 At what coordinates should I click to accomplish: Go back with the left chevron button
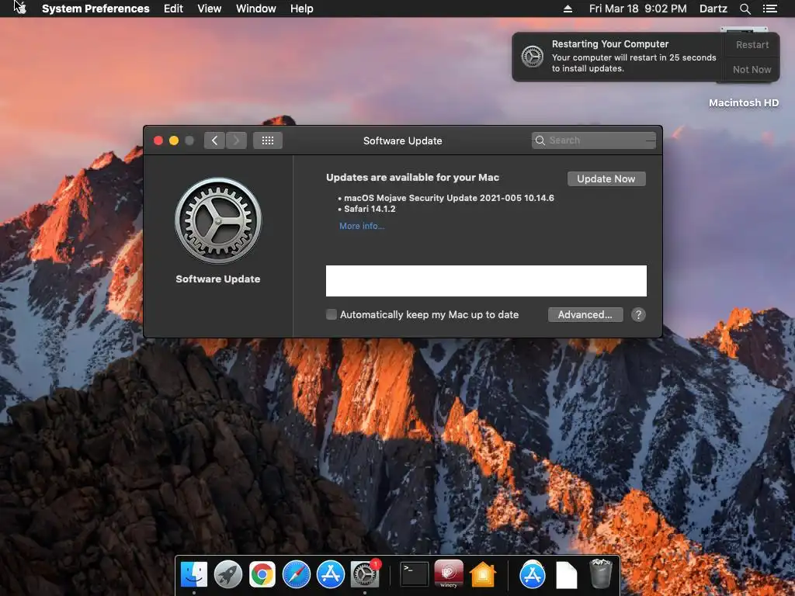[214, 140]
